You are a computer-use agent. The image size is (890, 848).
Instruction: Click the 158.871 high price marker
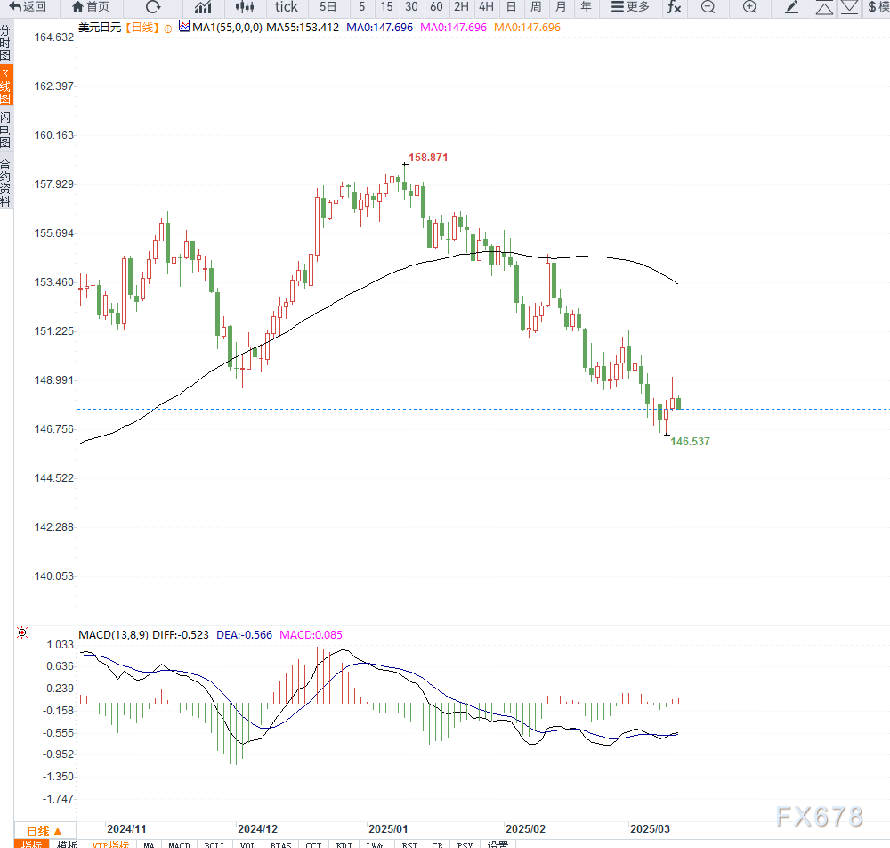[427, 158]
